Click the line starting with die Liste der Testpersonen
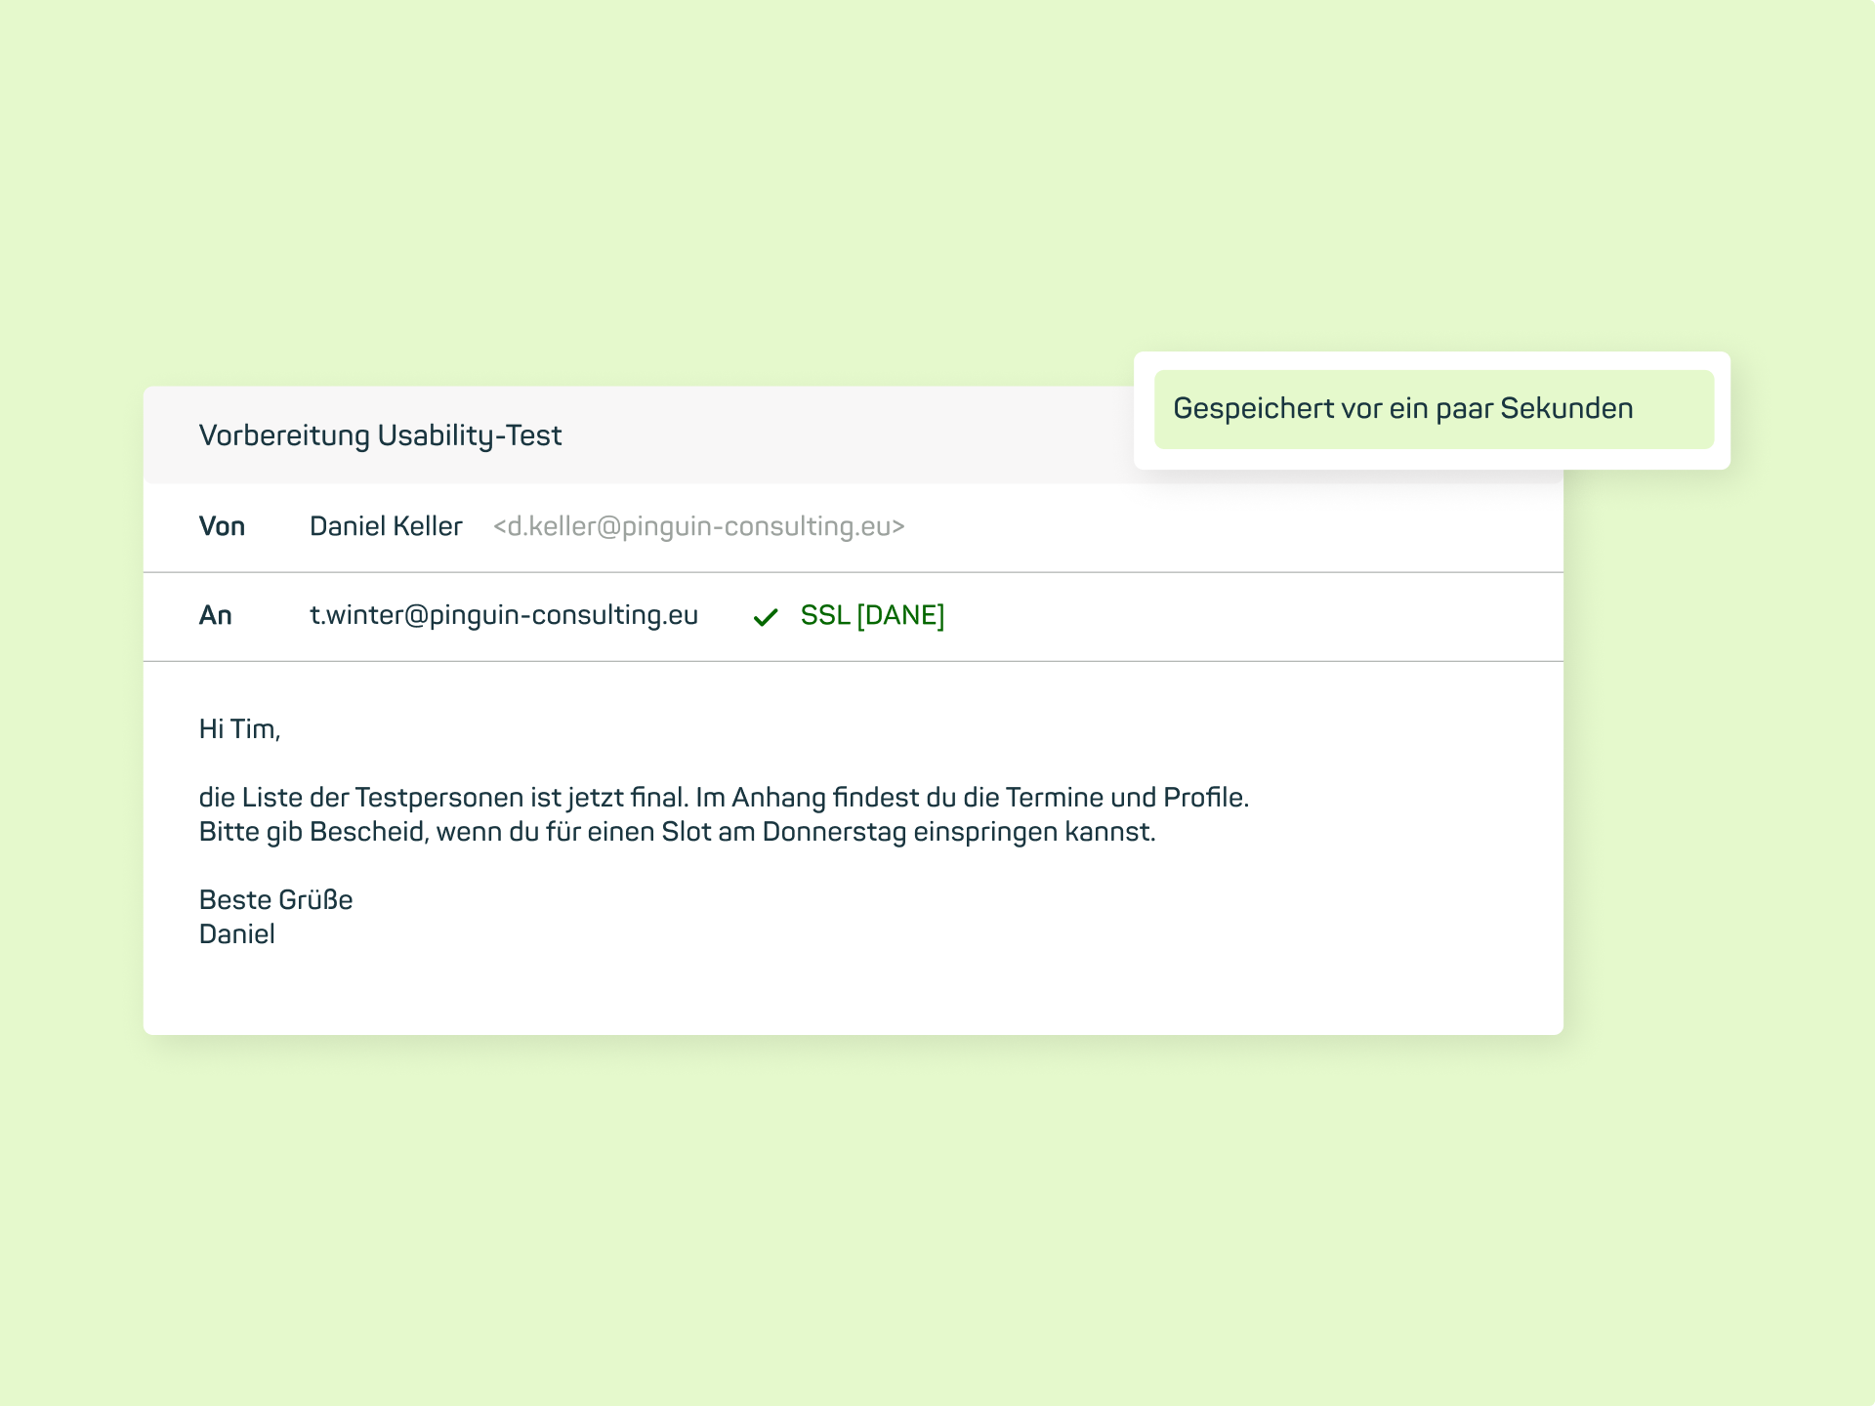 (x=724, y=798)
